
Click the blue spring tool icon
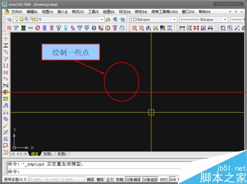point(44,28)
